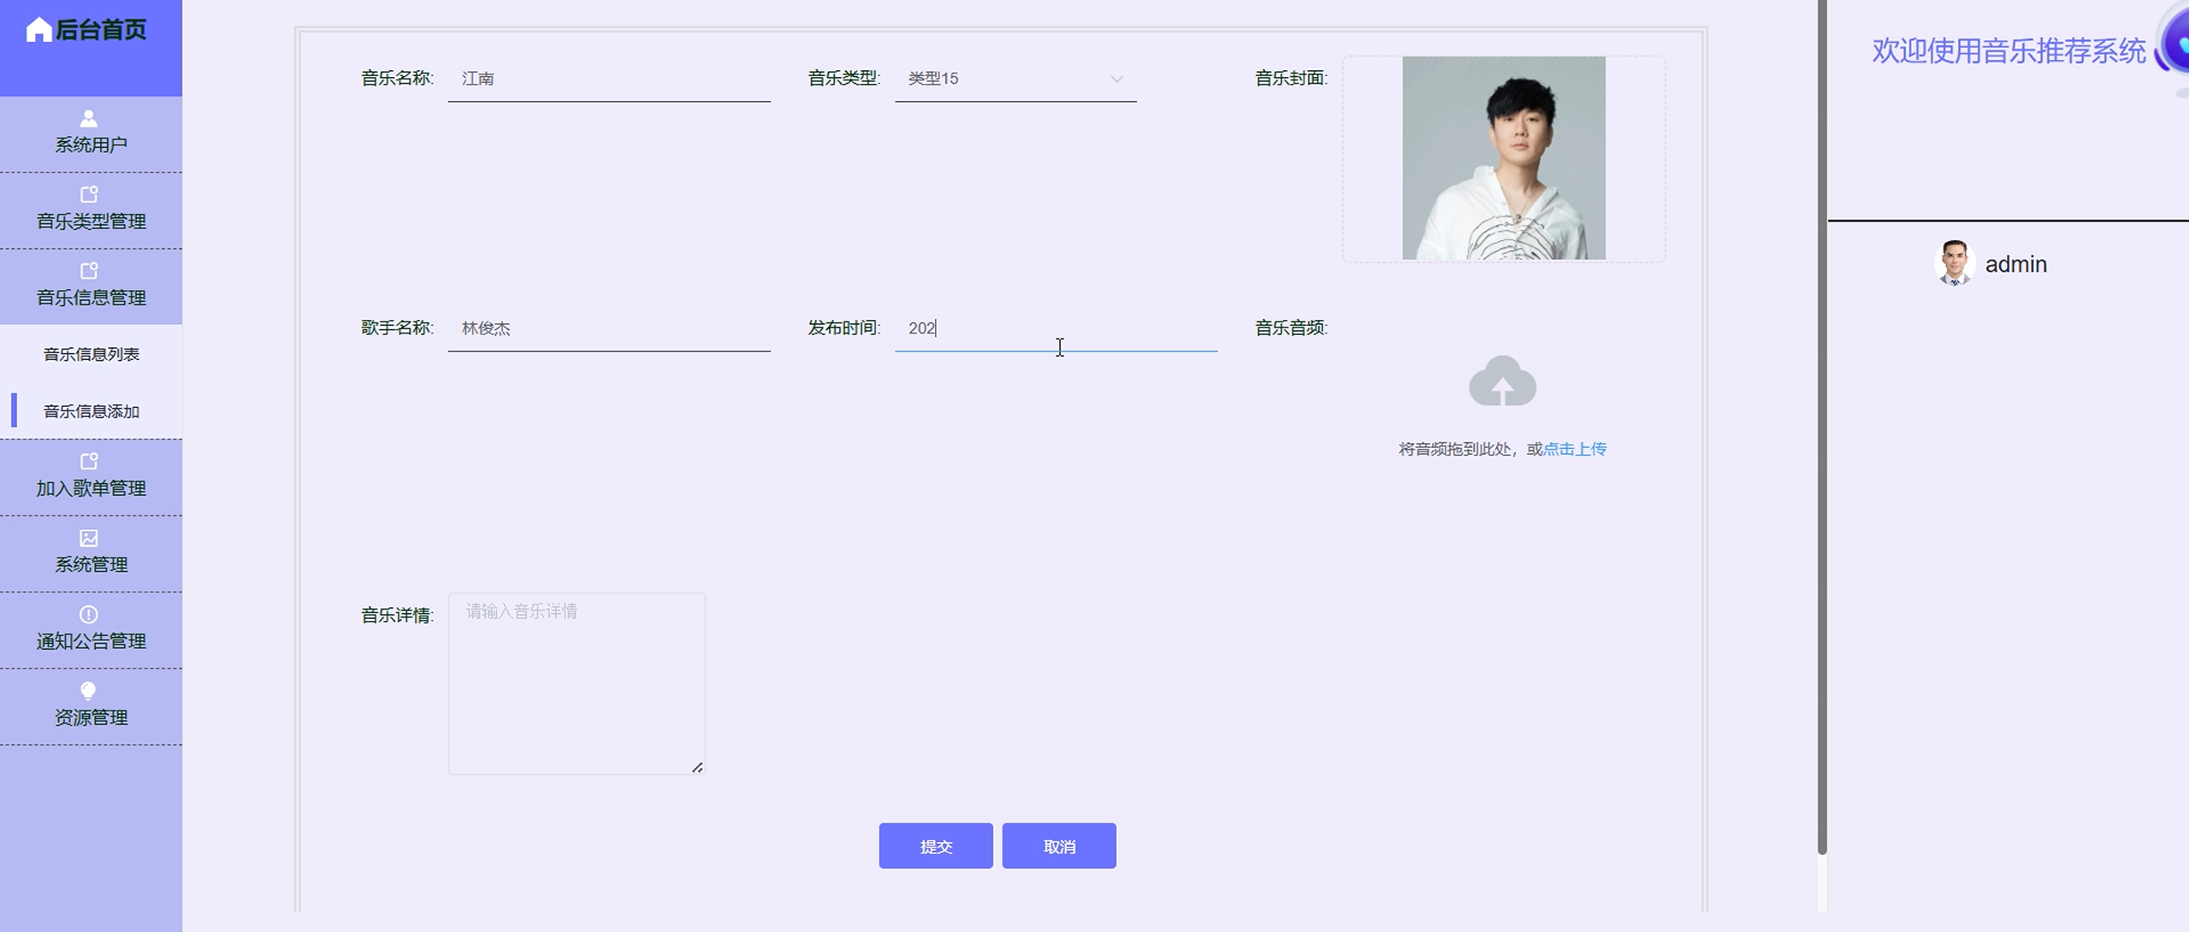Select 音乐信息列表 submenu item
The image size is (2189, 932).
(x=91, y=354)
